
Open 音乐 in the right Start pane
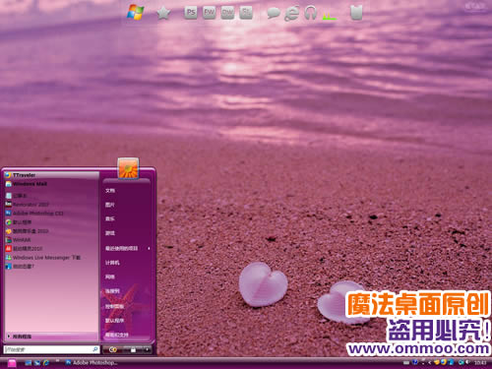coord(110,218)
